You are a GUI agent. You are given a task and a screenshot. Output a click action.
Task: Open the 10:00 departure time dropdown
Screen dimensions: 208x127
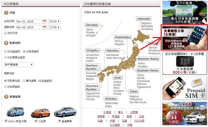point(54,22)
